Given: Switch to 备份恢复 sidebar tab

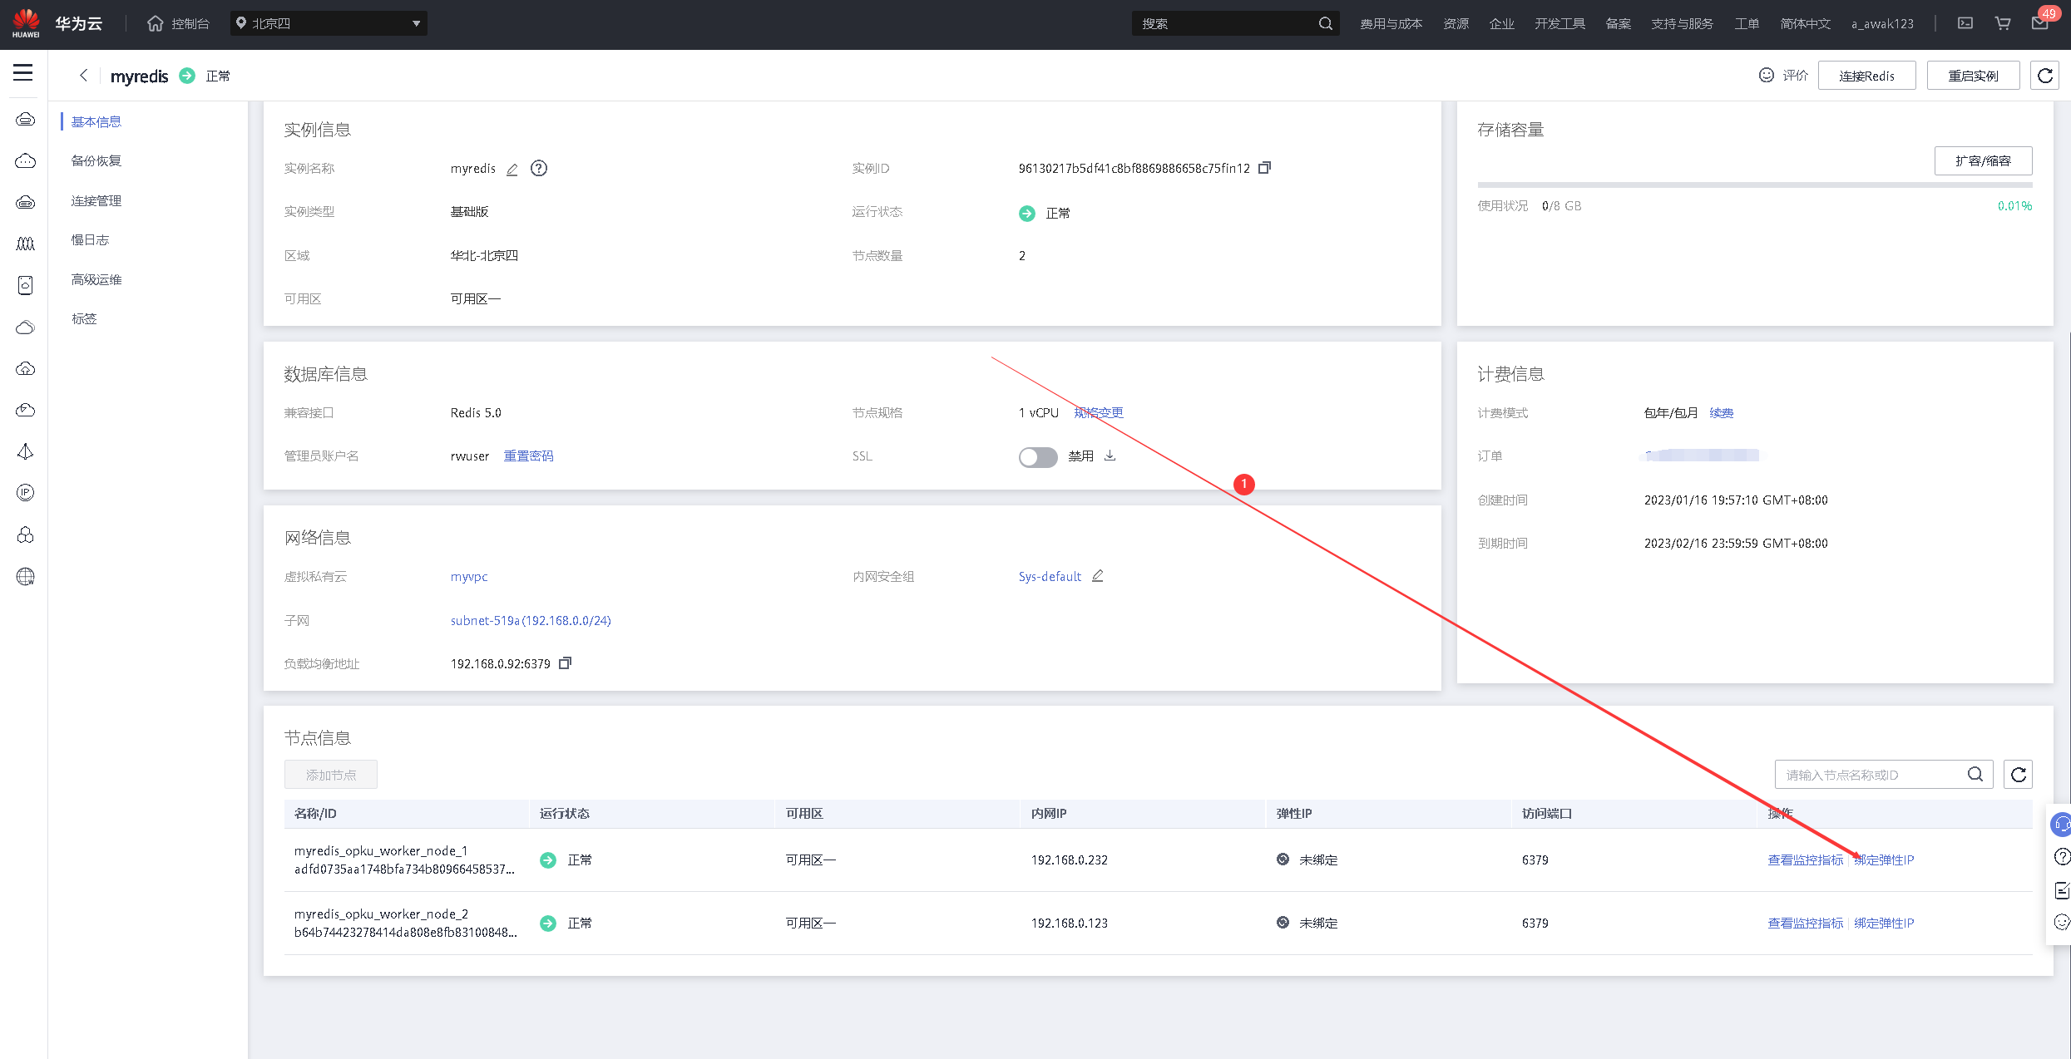Looking at the screenshot, I should (x=96, y=160).
